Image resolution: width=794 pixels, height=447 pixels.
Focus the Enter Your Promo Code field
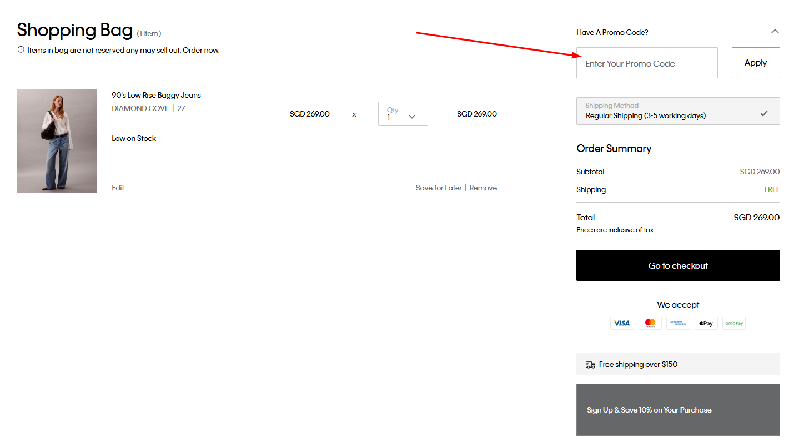[x=647, y=63]
